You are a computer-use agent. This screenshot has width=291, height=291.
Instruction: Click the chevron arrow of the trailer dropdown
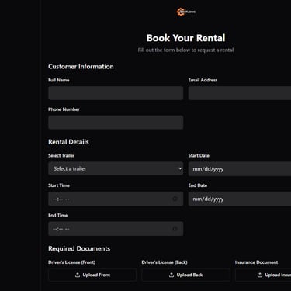click(180, 168)
